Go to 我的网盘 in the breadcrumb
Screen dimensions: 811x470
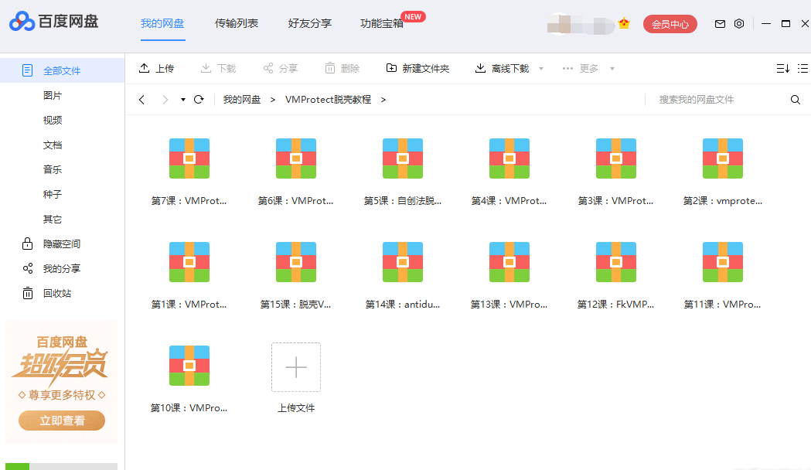[241, 99]
